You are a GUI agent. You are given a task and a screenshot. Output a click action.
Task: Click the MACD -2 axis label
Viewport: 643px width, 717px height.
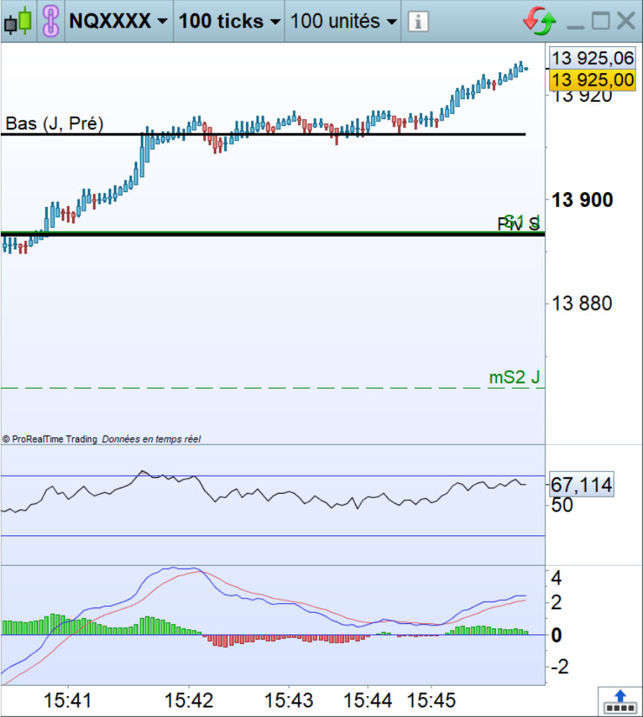click(x=560, y=666)
